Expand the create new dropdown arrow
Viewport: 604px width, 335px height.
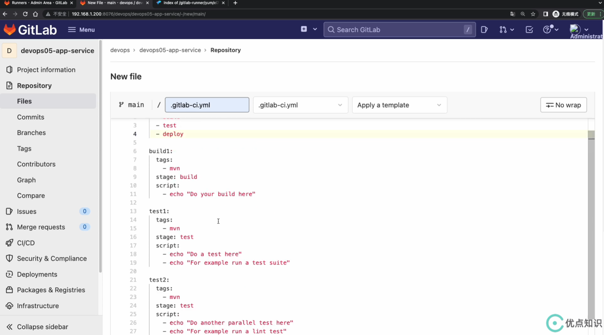315,29
